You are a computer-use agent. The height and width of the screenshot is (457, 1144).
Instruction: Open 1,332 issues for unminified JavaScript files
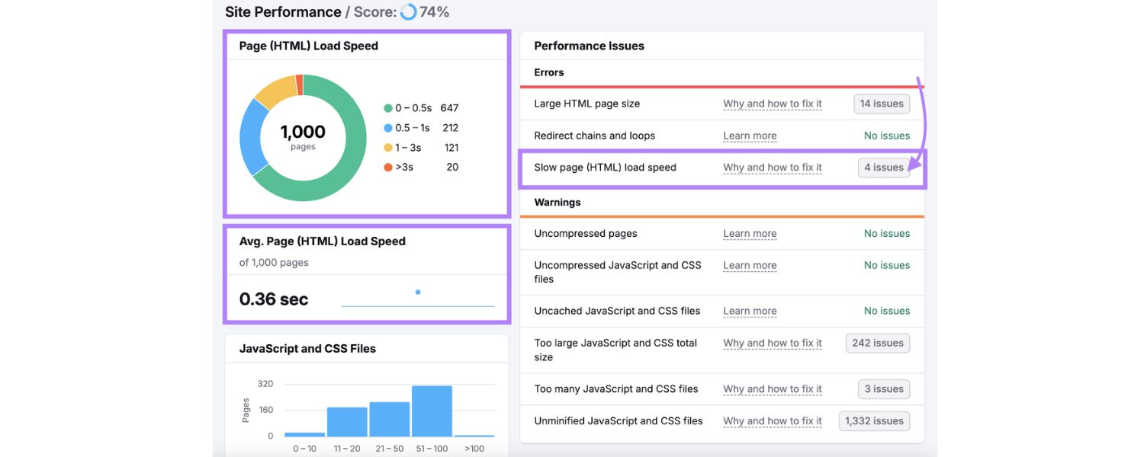point(874,420)
